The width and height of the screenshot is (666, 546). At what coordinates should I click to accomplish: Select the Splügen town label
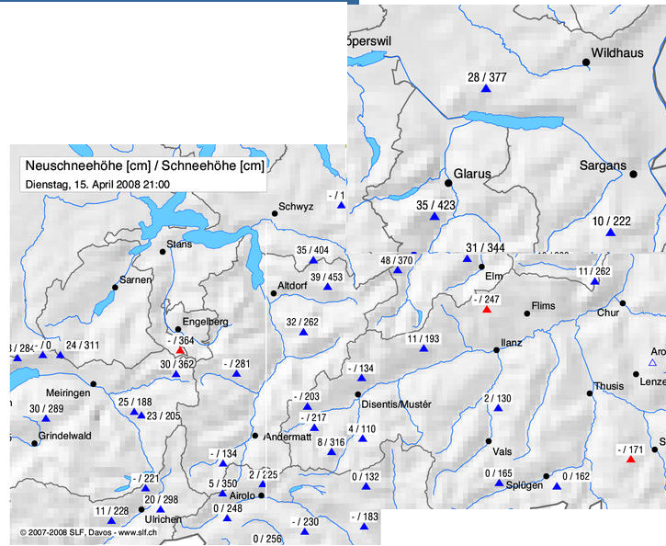(525, 485)
